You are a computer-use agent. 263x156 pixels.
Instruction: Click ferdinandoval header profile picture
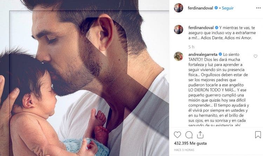coord(178,8)
